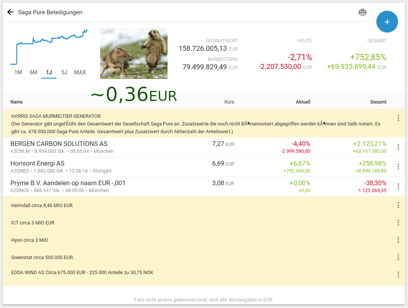Click the Greenstat circa 500.000 EUR note

[x=43, y=257]
